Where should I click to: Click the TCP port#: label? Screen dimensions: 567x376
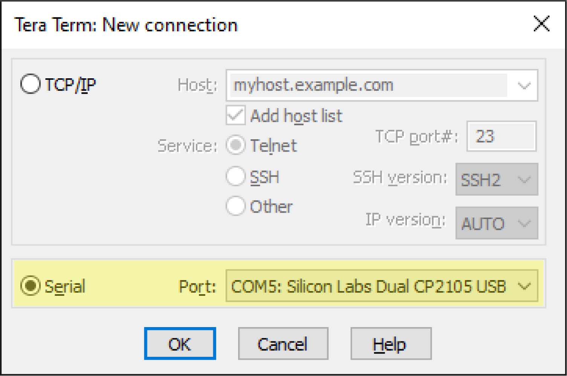pyautogui.click(x=417, y=137)
